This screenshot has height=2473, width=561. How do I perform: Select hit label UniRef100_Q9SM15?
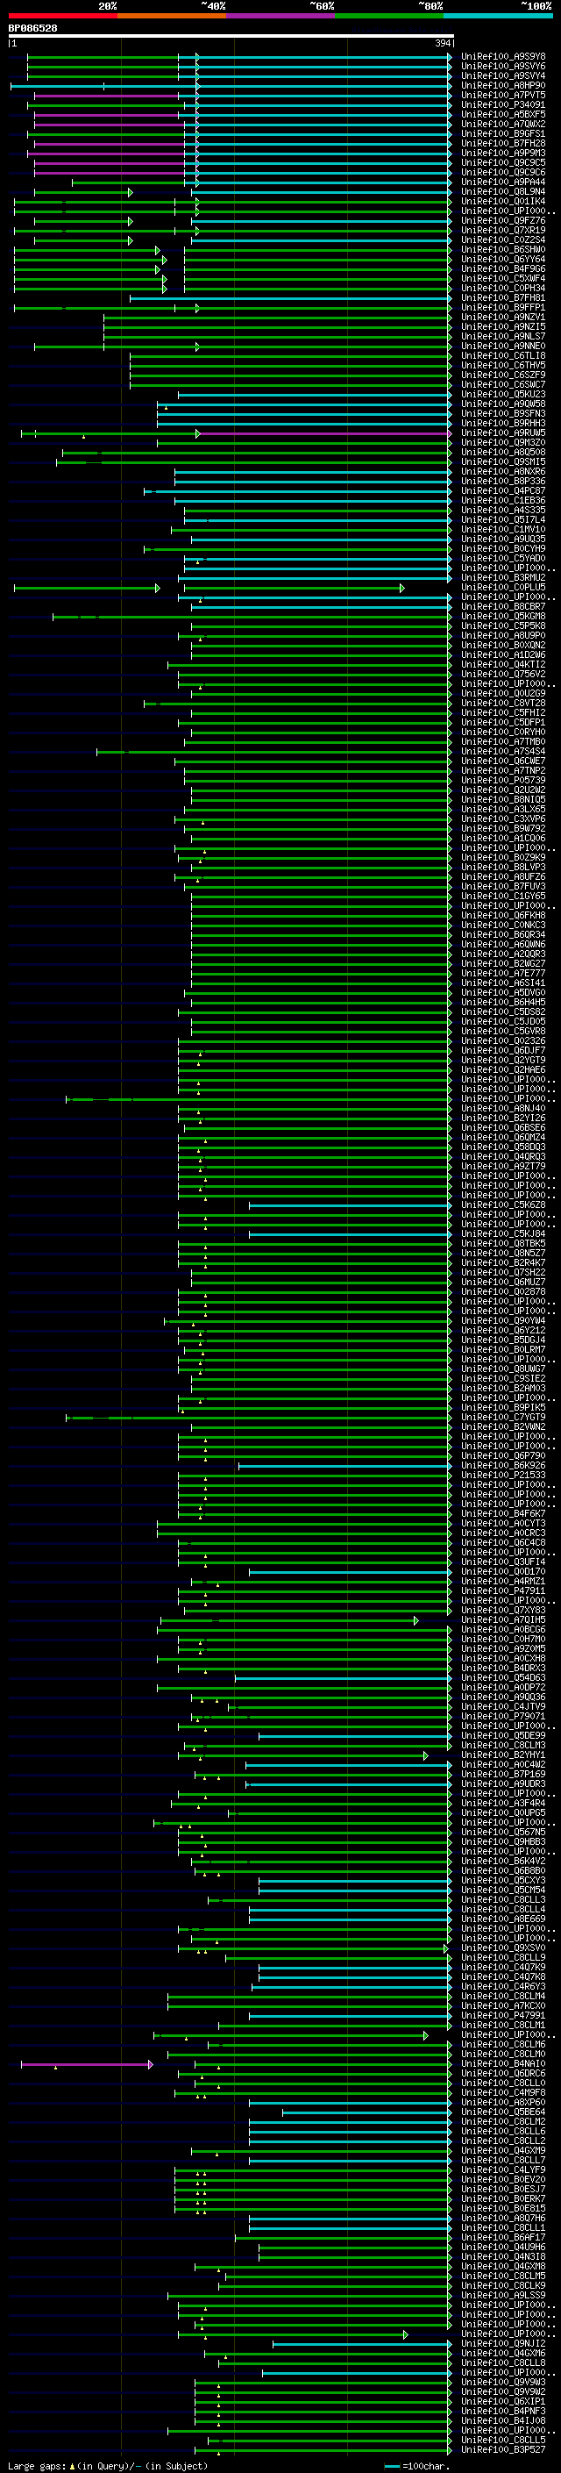click(503, 461)
